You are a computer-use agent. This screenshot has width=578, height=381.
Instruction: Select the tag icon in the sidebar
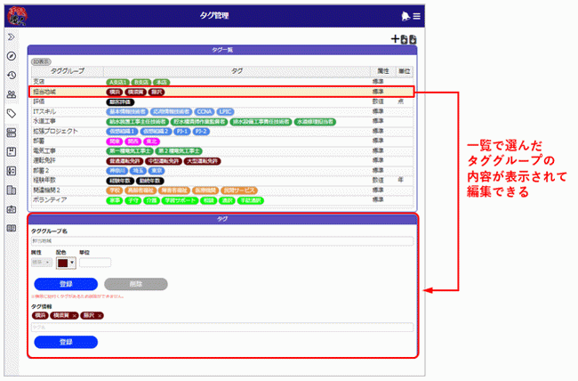click(x=12, y=114)
